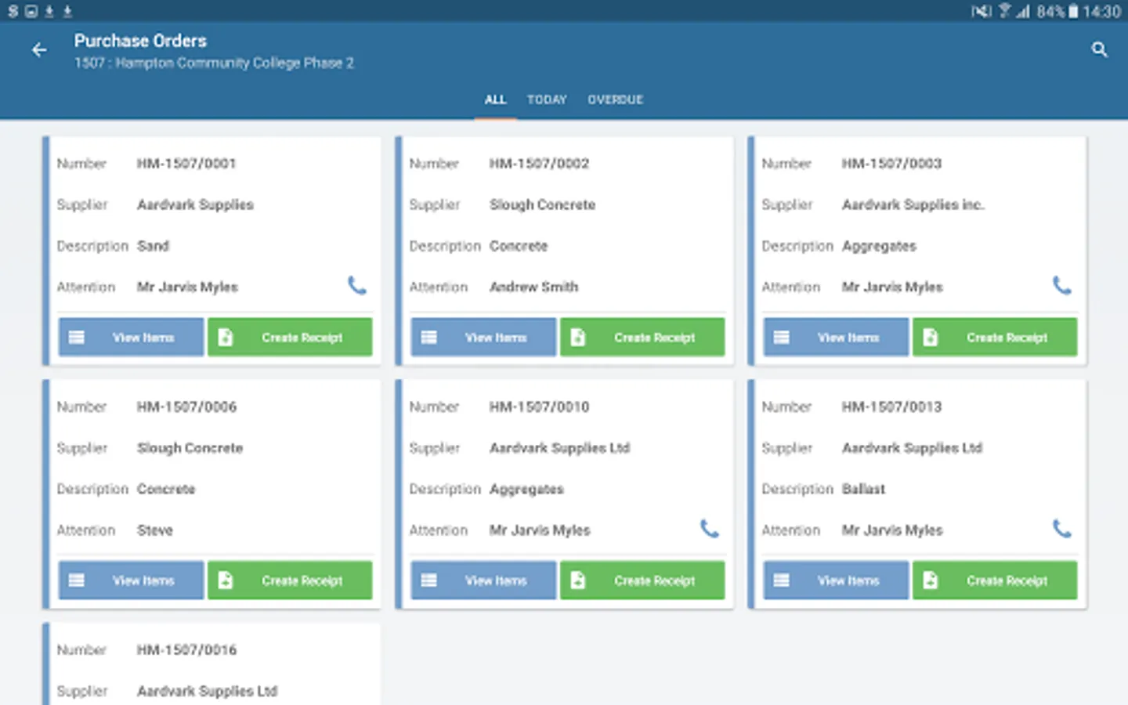Viewport: 1128px width, 705px height.
Task: Open the HM-1507/0016 order card
Action: (x=211, y=664)
